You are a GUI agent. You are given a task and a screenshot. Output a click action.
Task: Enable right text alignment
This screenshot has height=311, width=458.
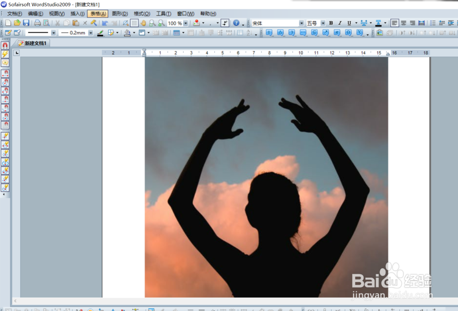tap(413, 23)
